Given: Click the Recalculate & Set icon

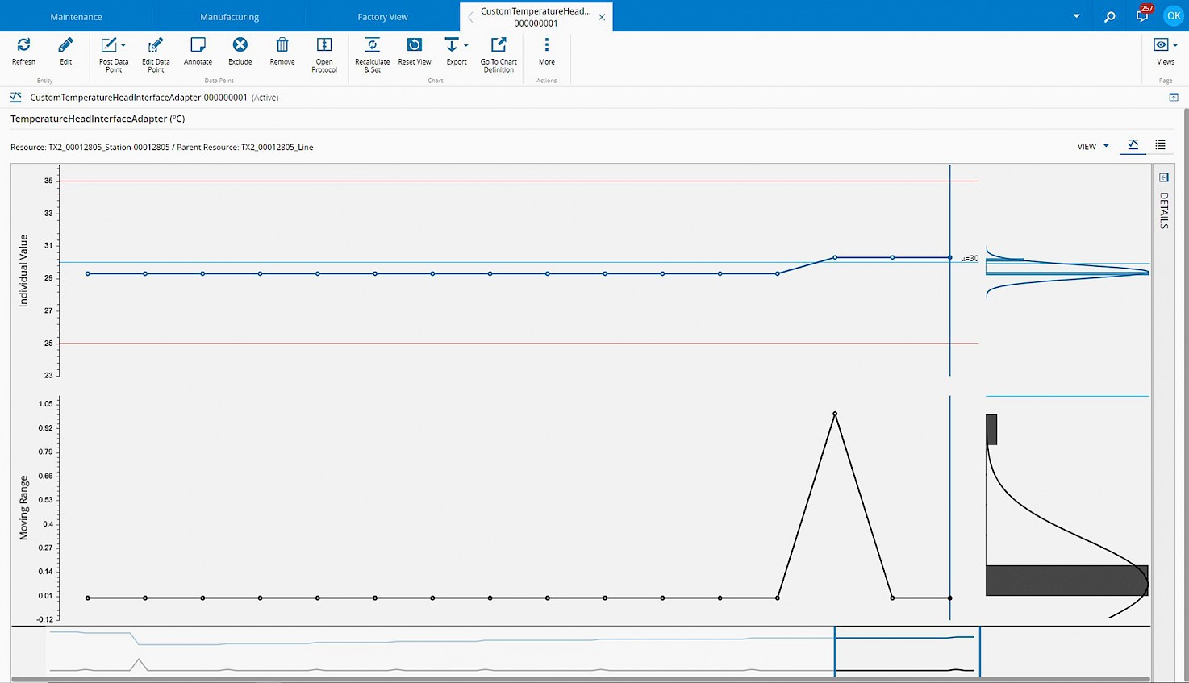Looking at the screenshot, I should click(x=372, y=45).
